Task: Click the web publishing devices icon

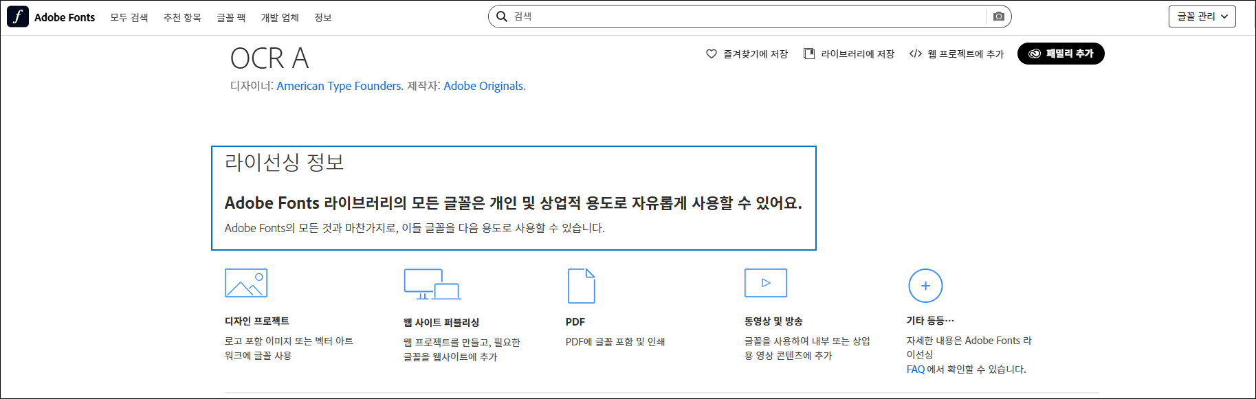Action: tap(432, 284)
